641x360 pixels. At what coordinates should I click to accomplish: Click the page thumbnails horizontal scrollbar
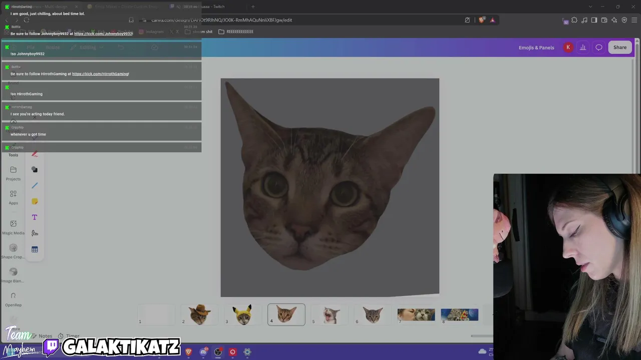[x=482, y=336]
